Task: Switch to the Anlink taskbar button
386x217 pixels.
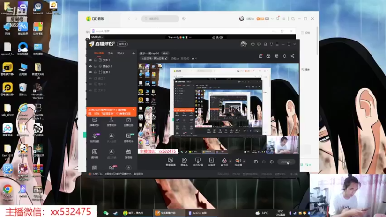Action: coord(201,213)
